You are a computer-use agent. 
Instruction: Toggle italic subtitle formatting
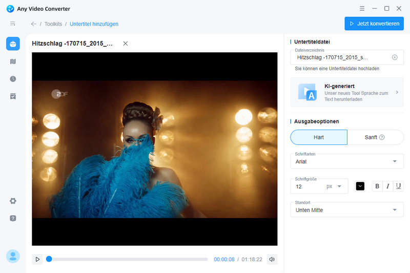coord(388,186)
